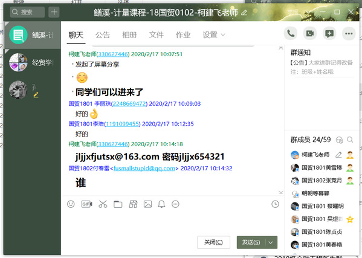
Task: Open message history clock icon
Action: click(275, 204)
